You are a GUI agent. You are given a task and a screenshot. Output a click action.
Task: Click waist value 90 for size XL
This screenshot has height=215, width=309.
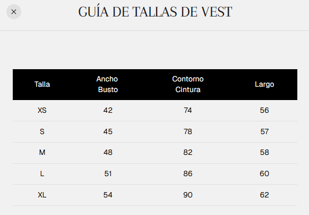(x=188, y=195)
